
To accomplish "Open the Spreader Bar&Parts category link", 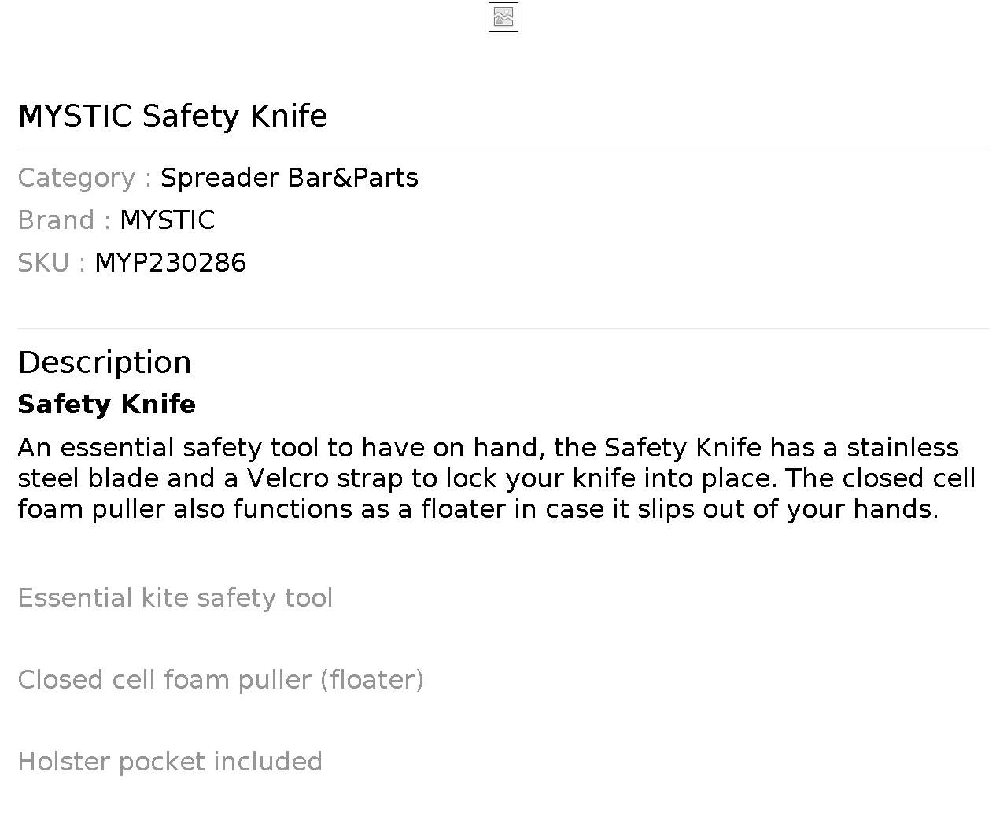I will (x=289, y=178).
